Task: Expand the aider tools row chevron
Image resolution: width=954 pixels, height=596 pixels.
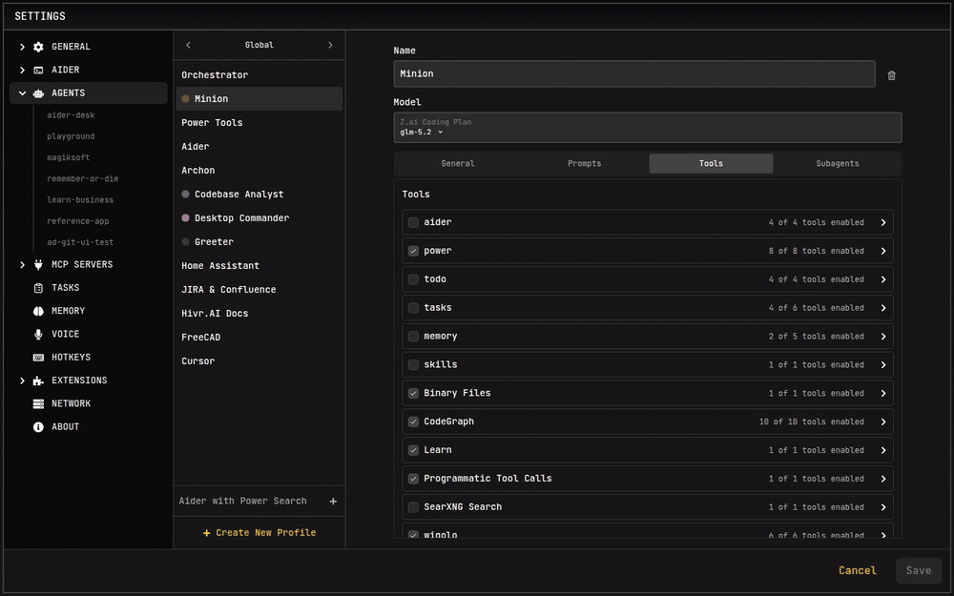Action: [883, 222]
